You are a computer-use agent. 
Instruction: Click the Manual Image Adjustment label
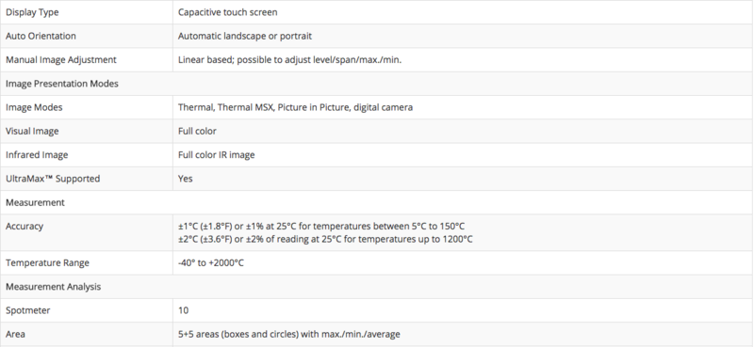[x=61, y=60]
